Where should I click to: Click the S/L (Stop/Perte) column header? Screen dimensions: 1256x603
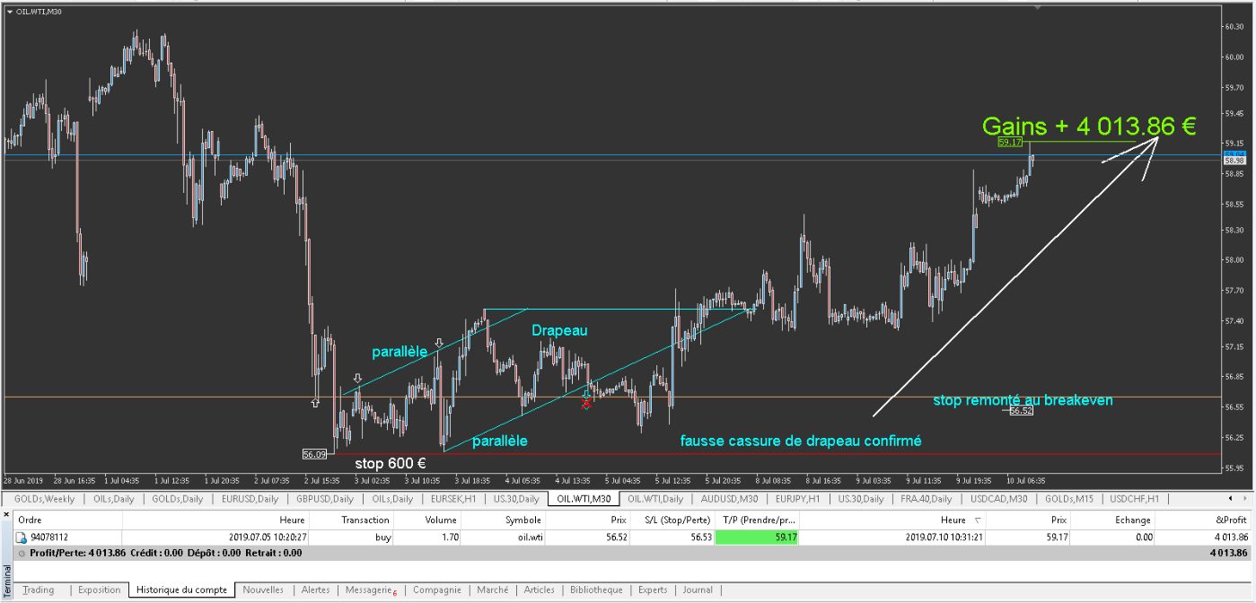pyautogui.click(x=674, y=520)
